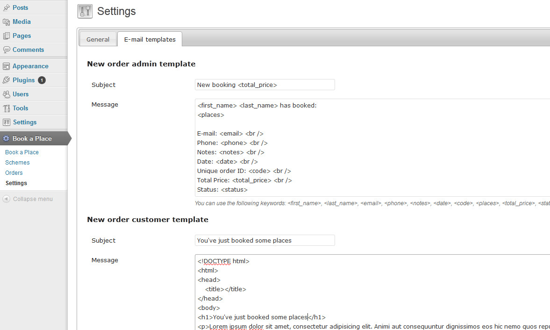Open the Schemes submenu link

[17, 162]
